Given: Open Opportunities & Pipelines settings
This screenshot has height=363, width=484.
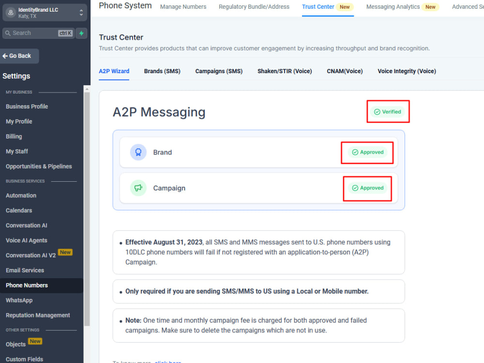Looking at the screenshot, I should coord(39,166).
